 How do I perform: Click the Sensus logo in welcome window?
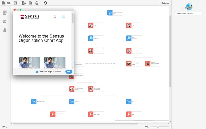(30, 17)
